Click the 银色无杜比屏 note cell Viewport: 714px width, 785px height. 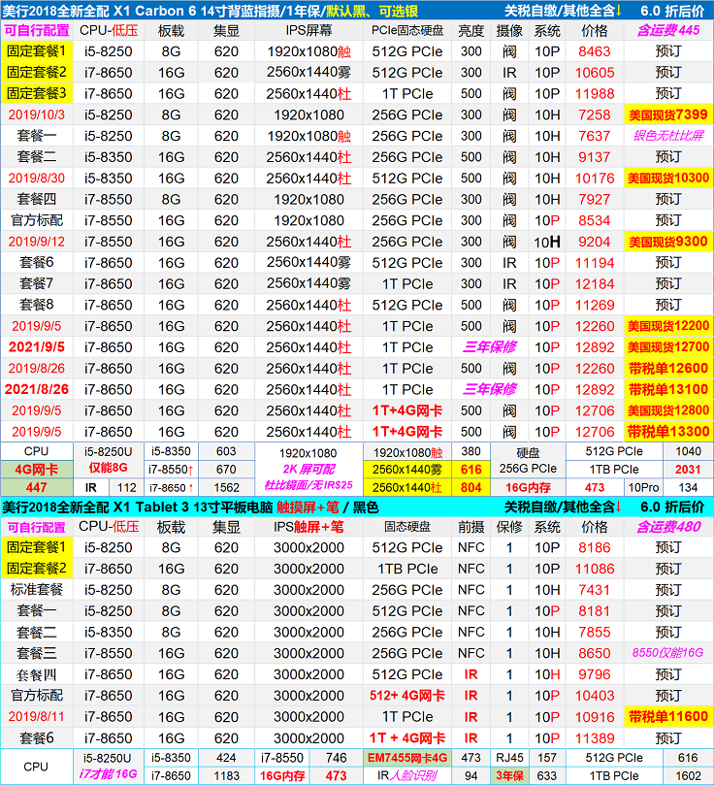pos(667,136)
